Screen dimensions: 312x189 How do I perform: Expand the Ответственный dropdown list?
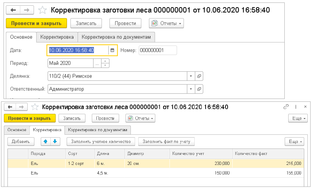coord(191,89)
